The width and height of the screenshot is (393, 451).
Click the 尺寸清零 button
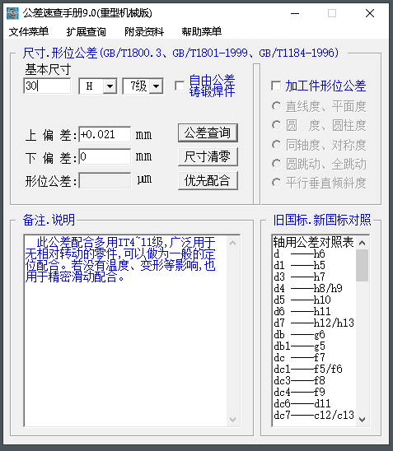coord(208,156)
